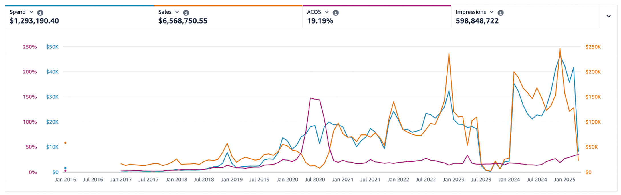This screenshot has height=195, width=621.
Task: Click the info icon beside ACOS
Action: tap(336, 13)
